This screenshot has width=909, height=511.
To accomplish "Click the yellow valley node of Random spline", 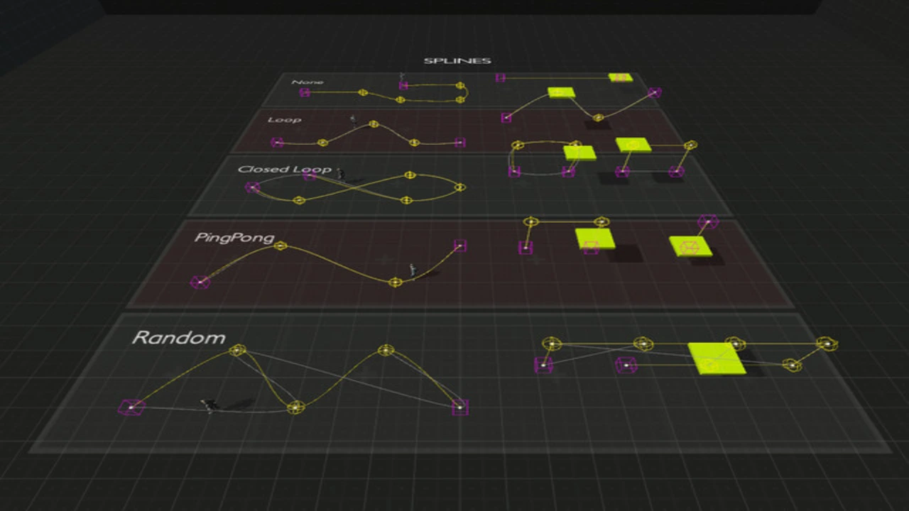I will click(x=296, y=407).
